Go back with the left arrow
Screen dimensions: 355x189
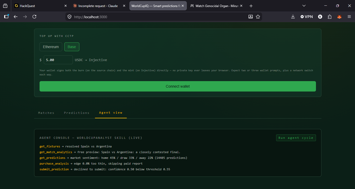pyautogui.click(x=16, y=17)
